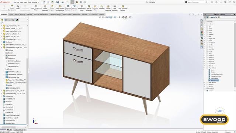Screen dimensions: 236x133
Task: Switch to the SWOOD Design tab
Action: tap(55, 14)
